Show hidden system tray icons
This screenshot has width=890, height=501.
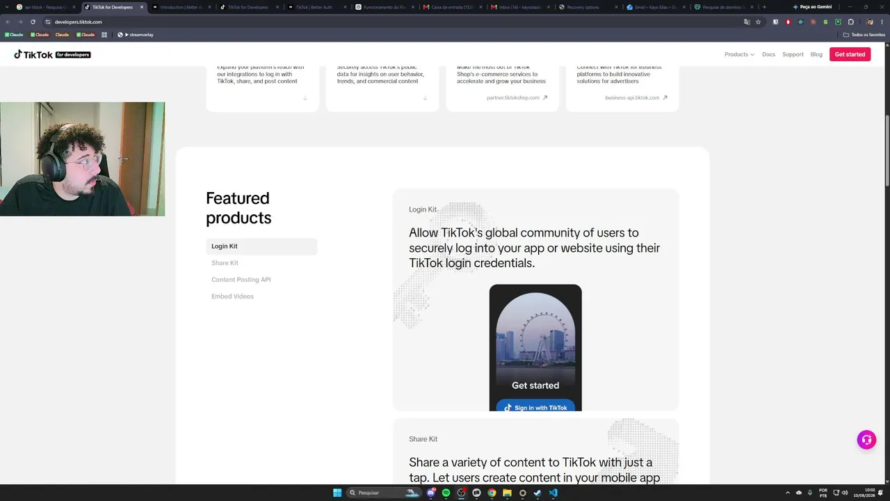787,493
